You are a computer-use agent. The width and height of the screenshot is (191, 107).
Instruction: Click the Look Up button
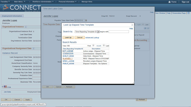68,37
